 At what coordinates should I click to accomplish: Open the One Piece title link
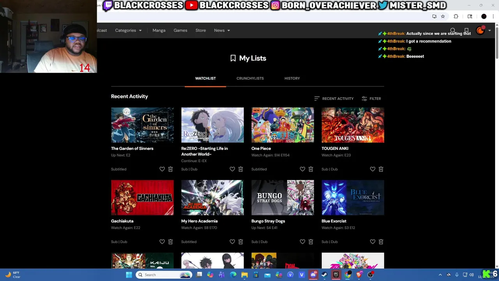tap(261, 149)
